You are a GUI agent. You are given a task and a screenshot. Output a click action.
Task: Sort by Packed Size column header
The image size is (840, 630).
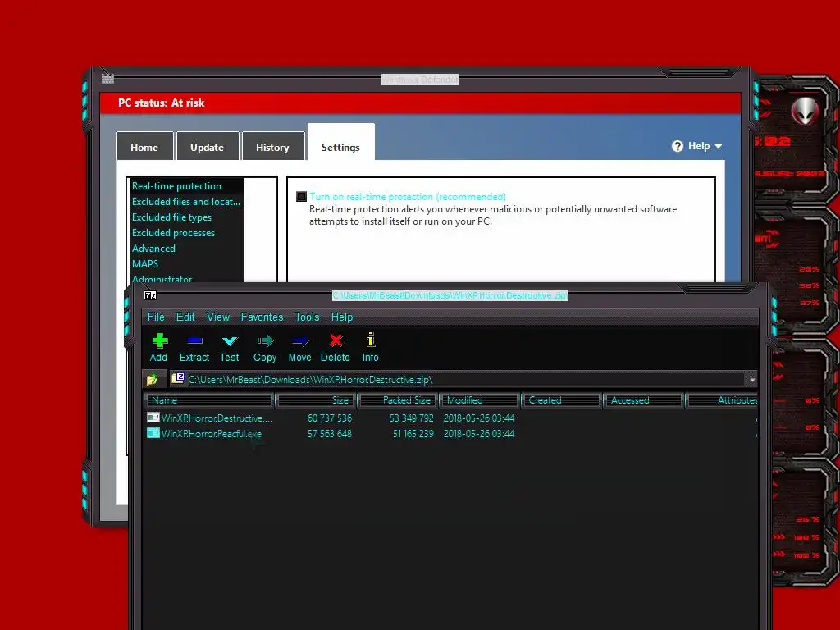point(398,400)
